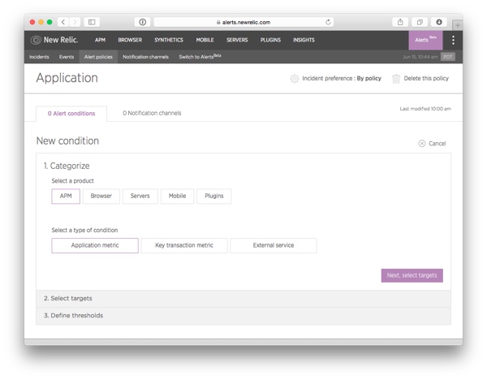Open the Alerts Beta tab
The width and height of the screenshot is (487, 380).
[425, 40]
